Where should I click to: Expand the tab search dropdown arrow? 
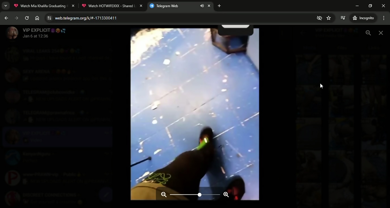[x=5, y=6]
